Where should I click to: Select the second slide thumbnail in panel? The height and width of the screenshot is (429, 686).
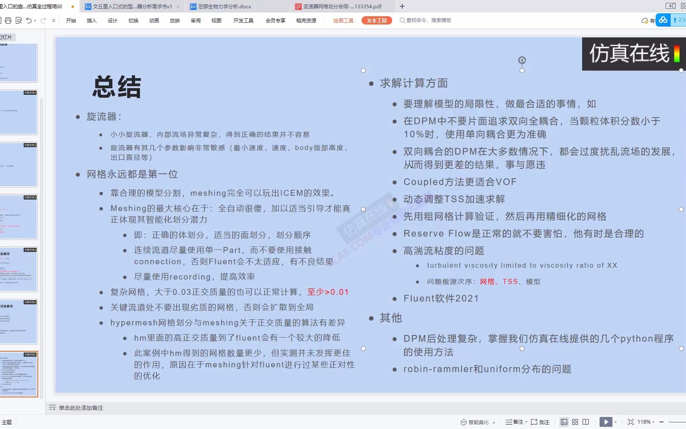(19, 112)
